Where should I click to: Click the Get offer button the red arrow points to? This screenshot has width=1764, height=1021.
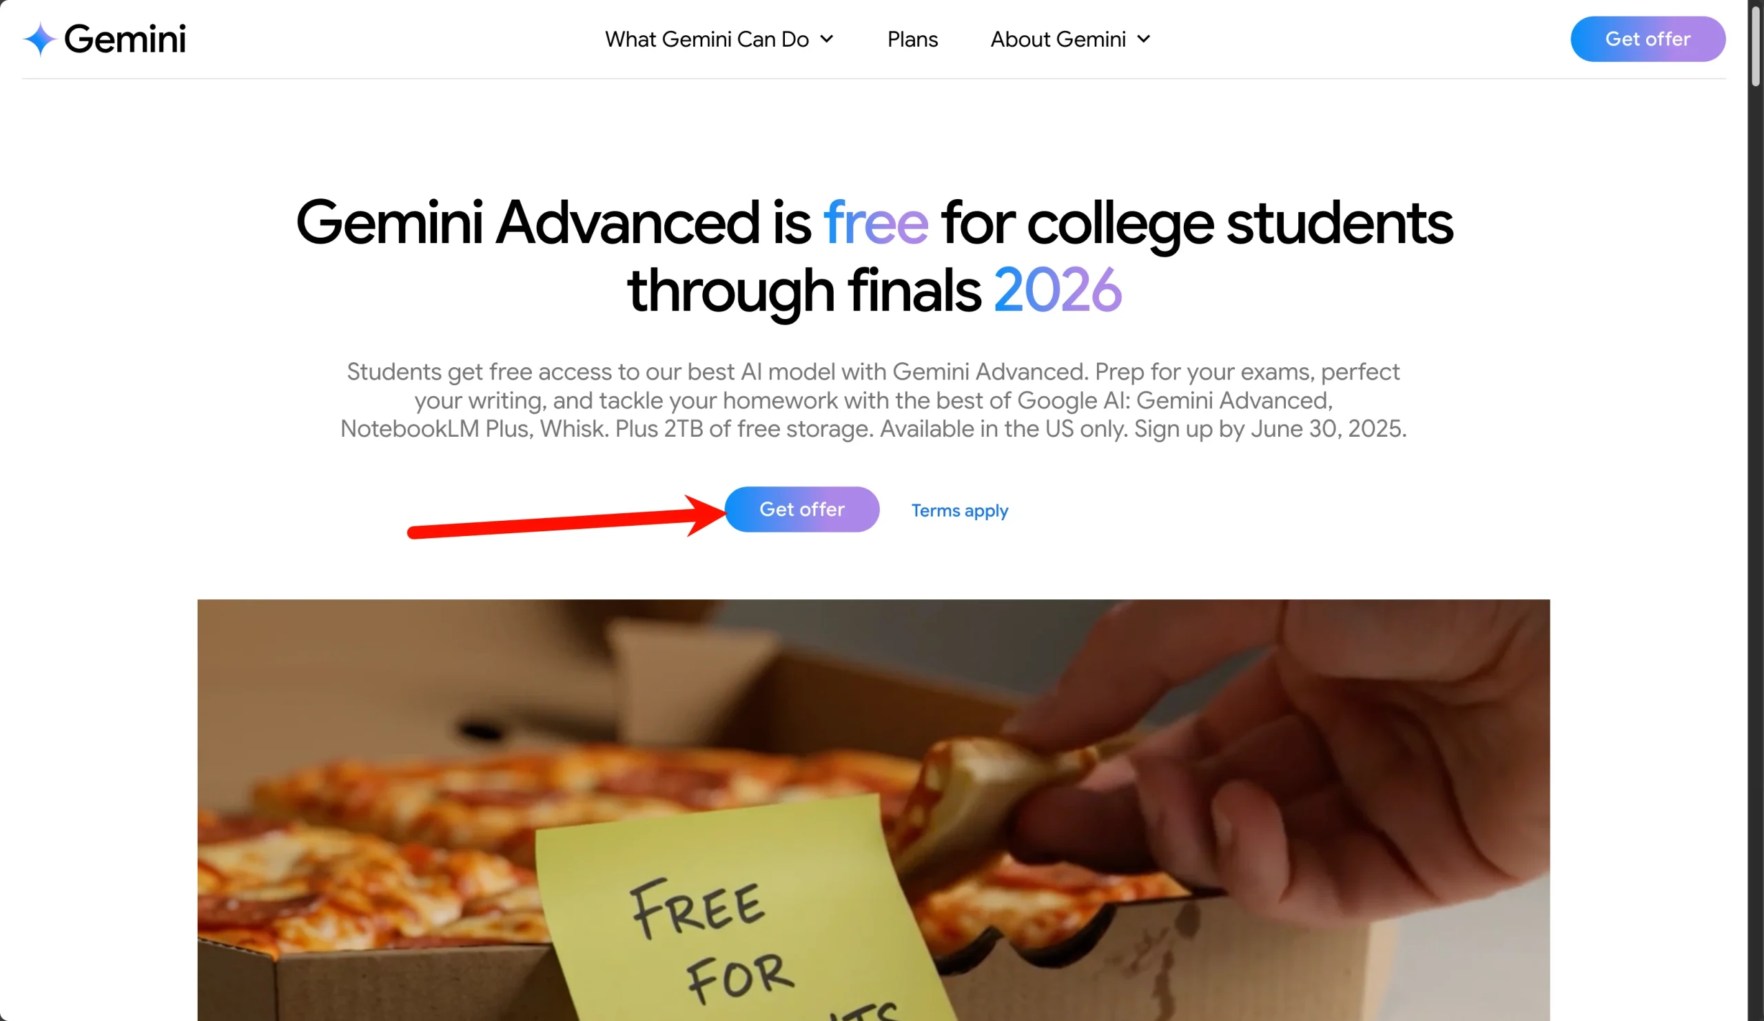[801, 509]
